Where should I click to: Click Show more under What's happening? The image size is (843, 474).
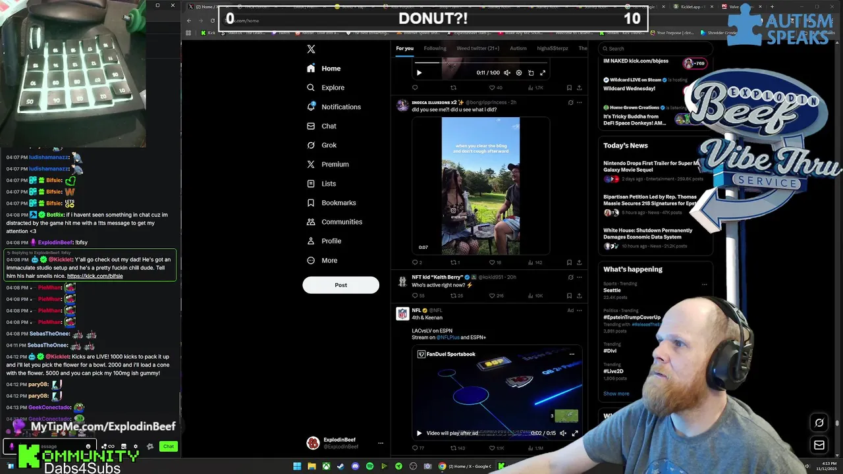[616, 394]
